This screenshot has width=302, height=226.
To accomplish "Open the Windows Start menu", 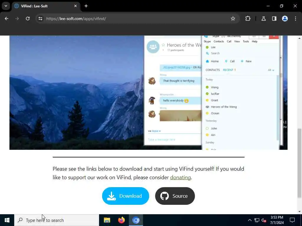I will pyautogui.click(x=7, y=220).
